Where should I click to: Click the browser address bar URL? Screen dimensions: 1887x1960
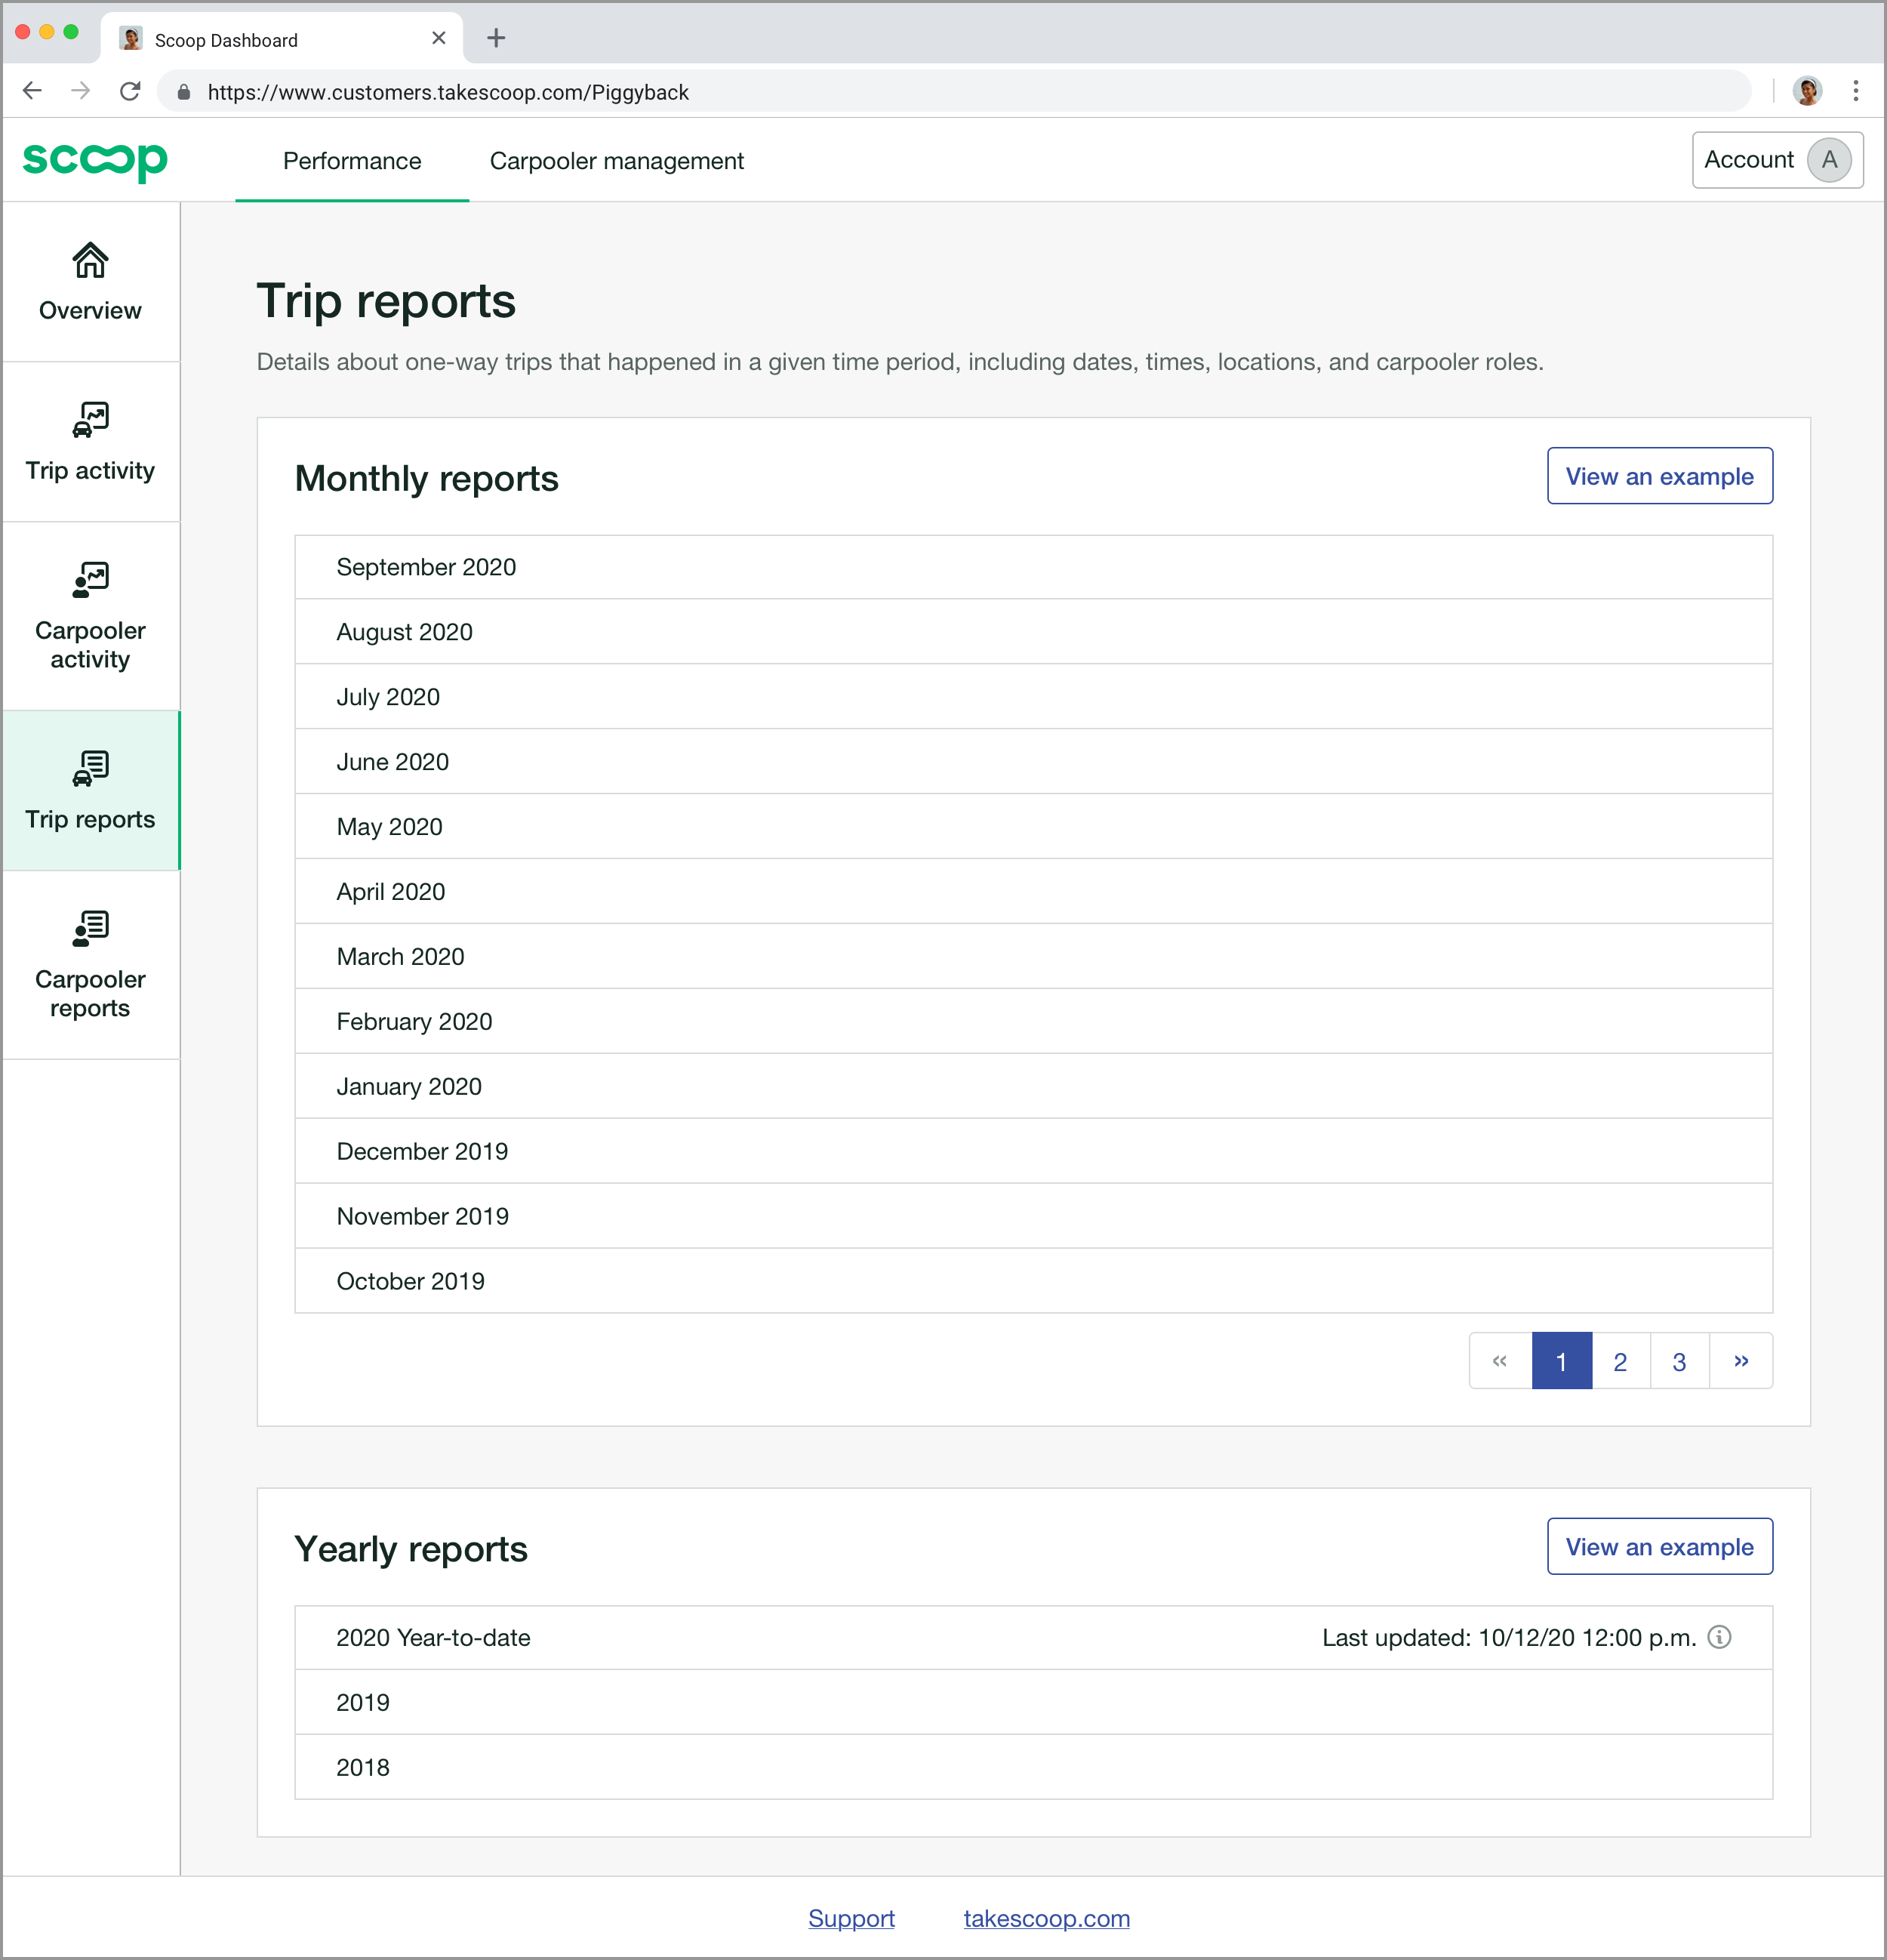[x=448, y=92]
